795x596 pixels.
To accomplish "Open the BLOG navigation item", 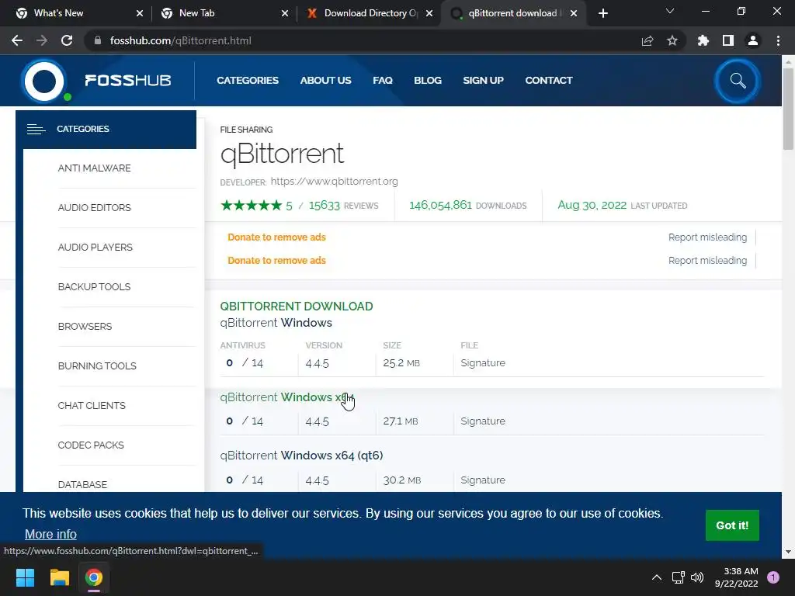I will point(428,81).
